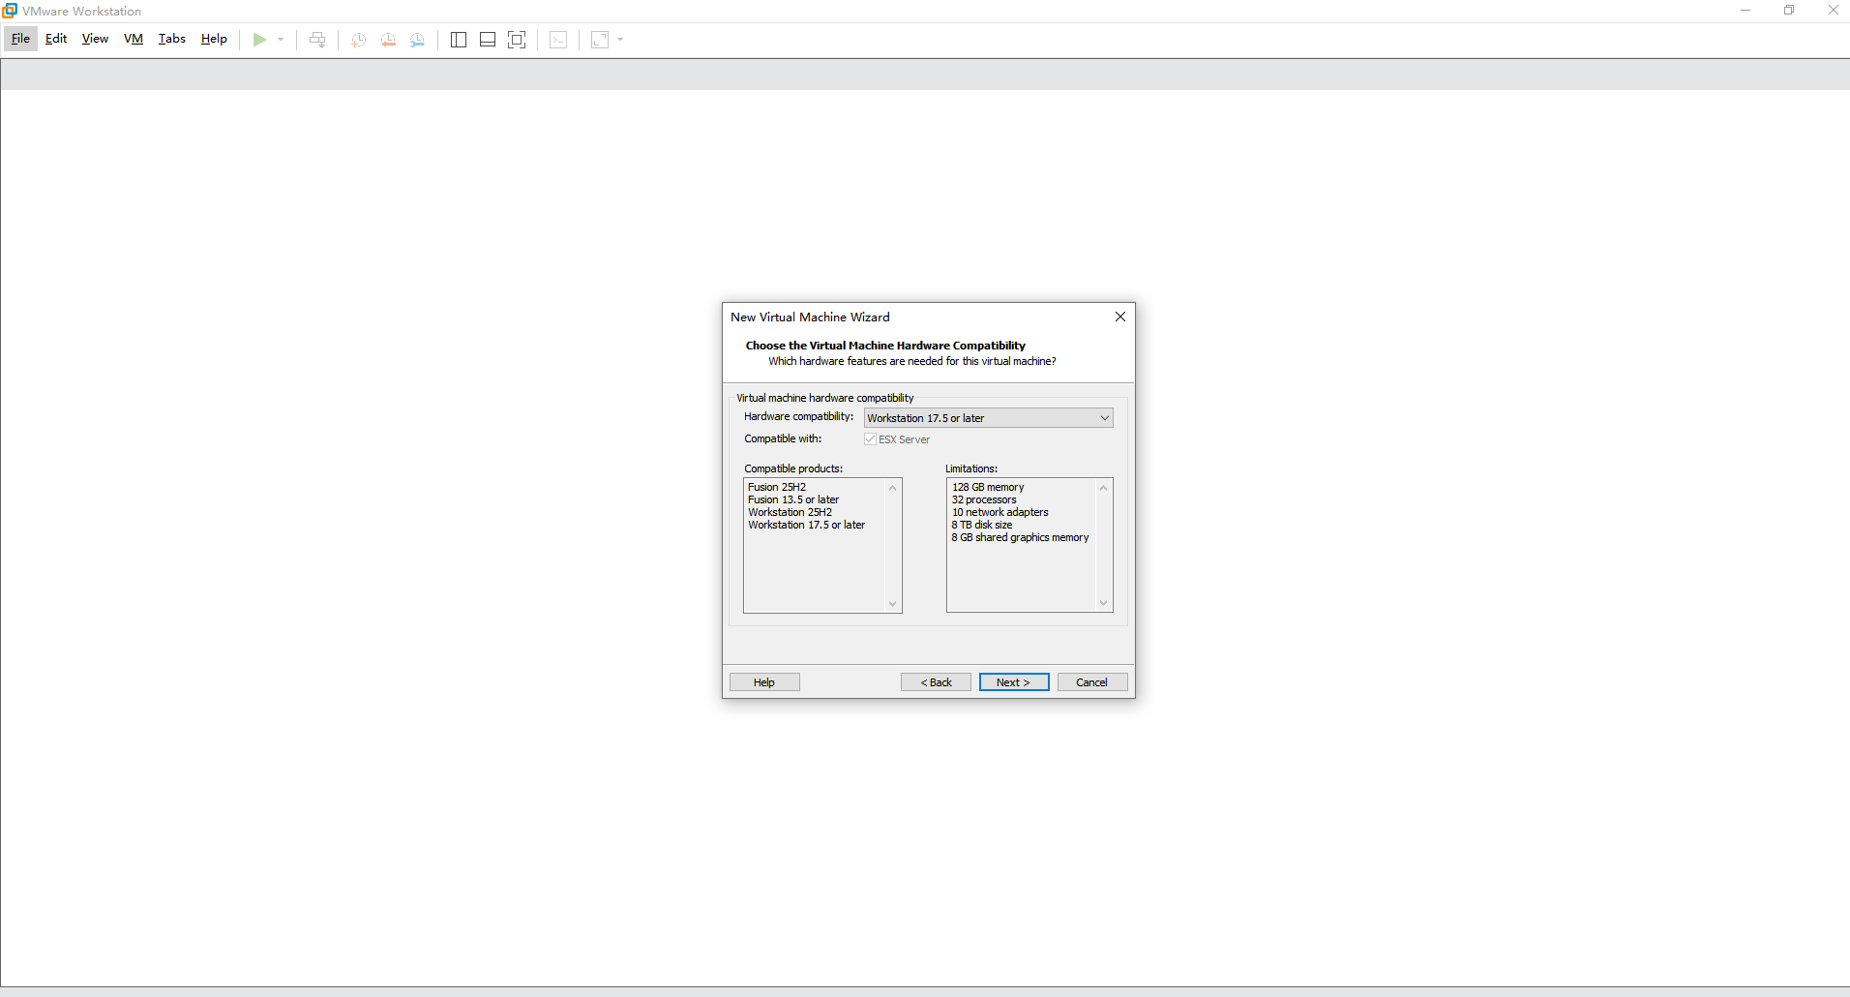
Task: Open the Snapshot Manager wrench icon
Action: (417, 40)
